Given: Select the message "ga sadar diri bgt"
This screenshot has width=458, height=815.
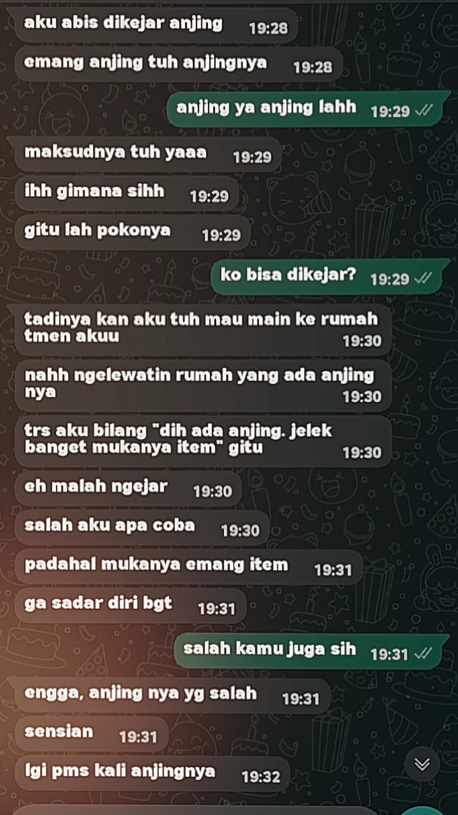Looking at the screenshot, I should click(x=130, y=606).
